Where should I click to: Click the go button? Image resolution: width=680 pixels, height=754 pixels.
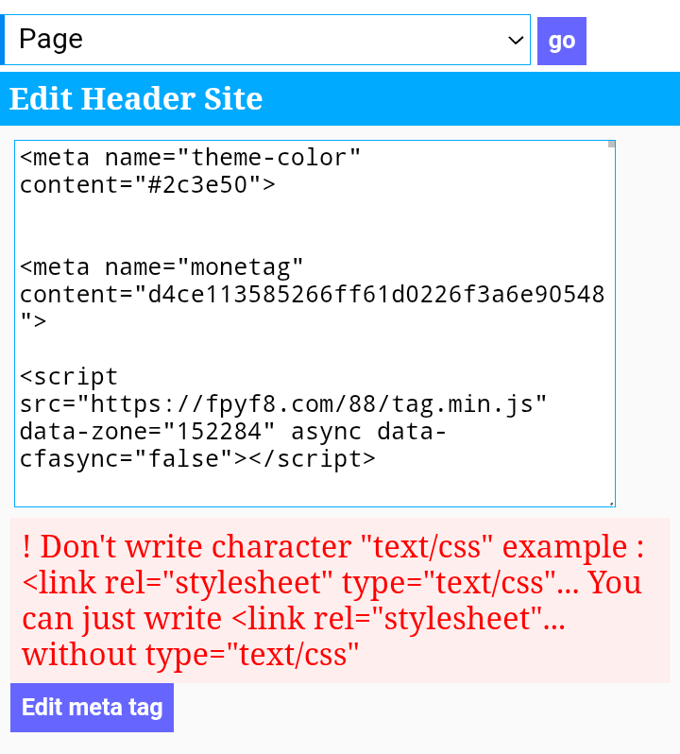point(561,41)
